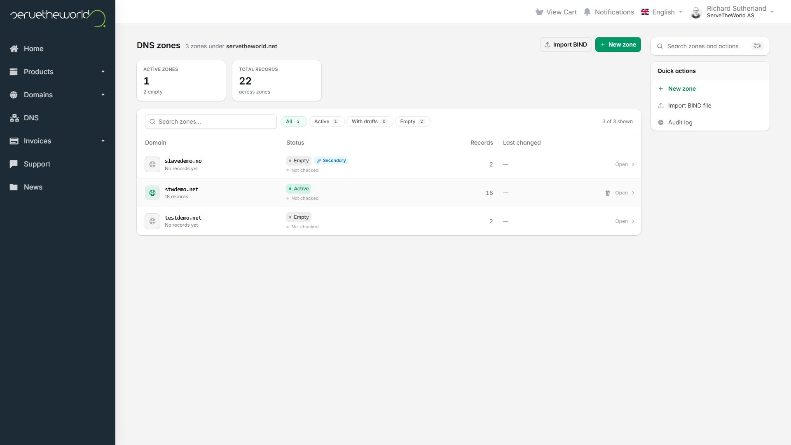Click the Last changed column header

522,143
